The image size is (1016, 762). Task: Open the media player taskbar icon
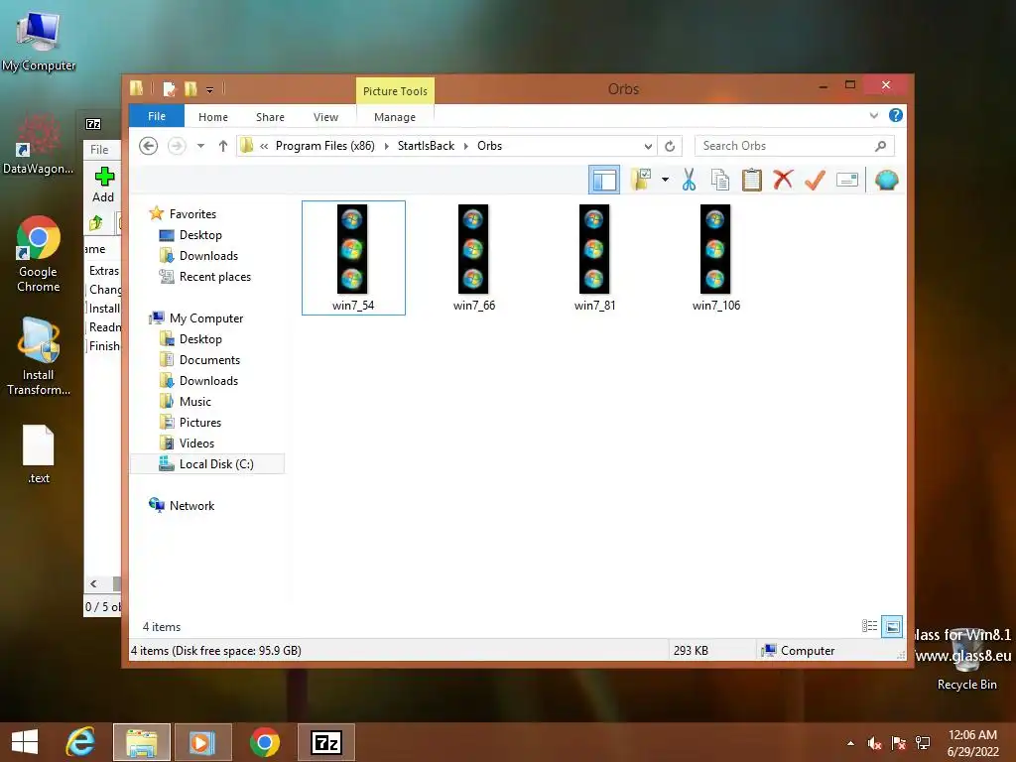pos(201,742)
